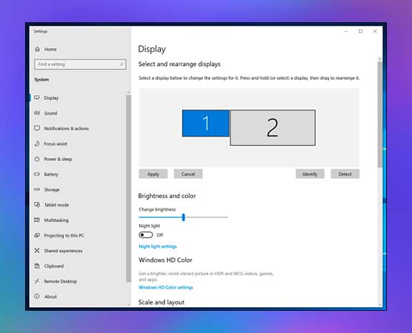Viewport: 412px width, 333px height.
Task: Maximize the Settings window
Action: (360, 32)
